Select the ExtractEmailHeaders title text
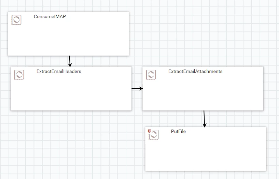The height and width of the screenshot is (179, 279). coord(59,71)
